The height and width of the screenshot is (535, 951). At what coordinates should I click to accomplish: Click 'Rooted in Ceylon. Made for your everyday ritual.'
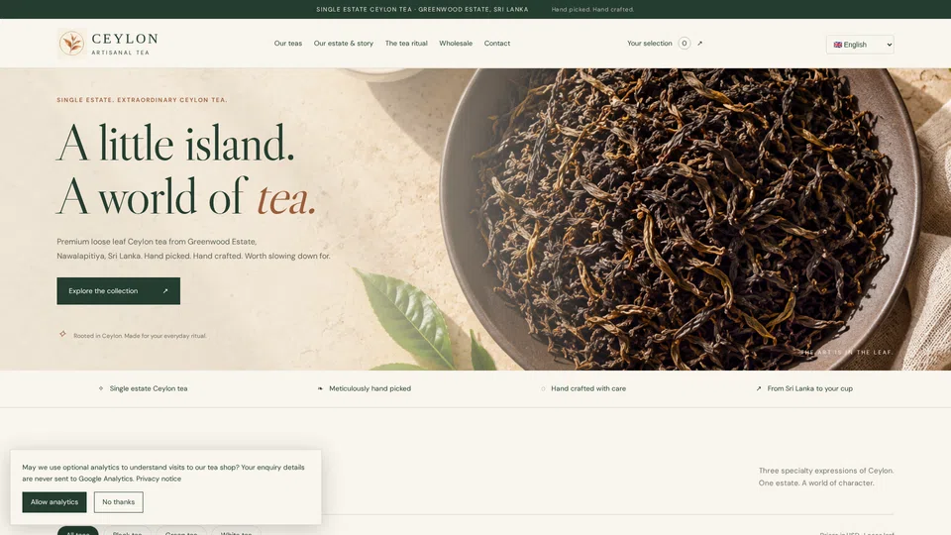pos(140,336)
